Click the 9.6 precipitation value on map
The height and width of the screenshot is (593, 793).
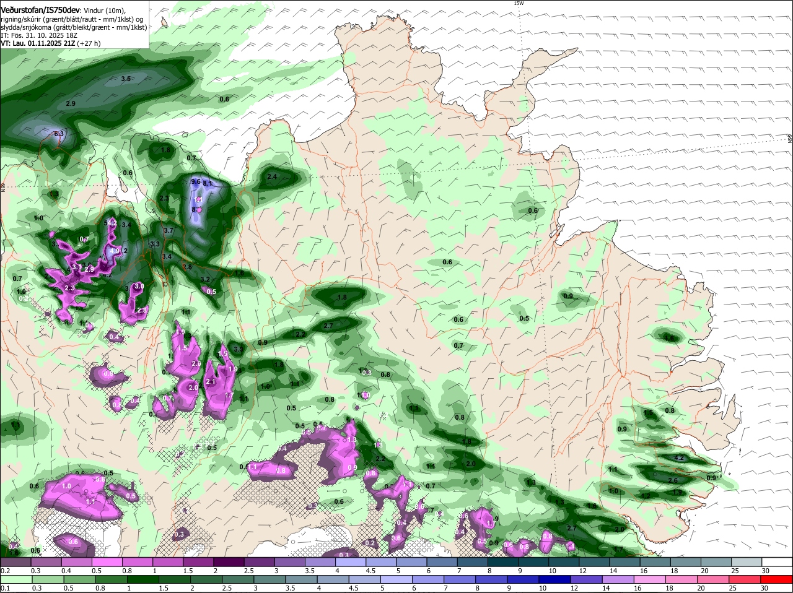click(196, 181)
